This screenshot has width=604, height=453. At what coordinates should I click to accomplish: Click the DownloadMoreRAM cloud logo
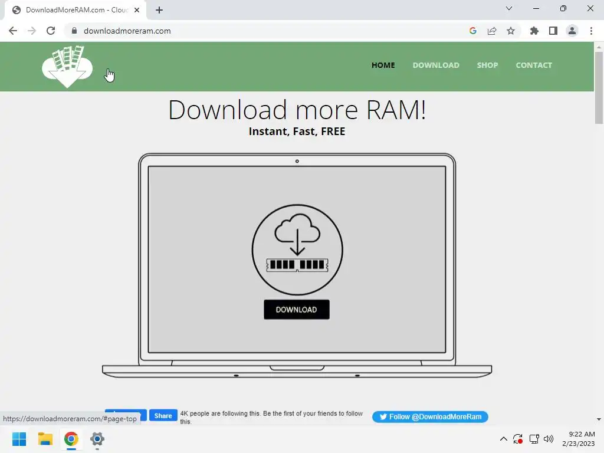tap(67, 66)
